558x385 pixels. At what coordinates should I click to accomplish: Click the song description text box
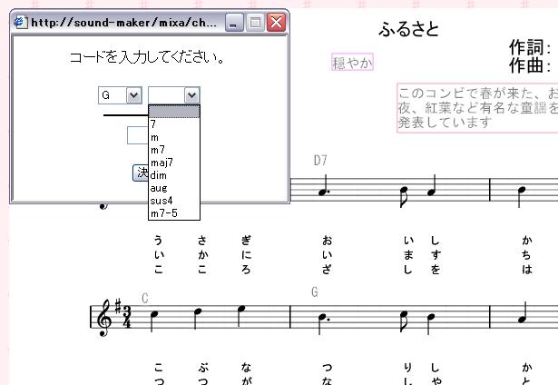(477, 108)
